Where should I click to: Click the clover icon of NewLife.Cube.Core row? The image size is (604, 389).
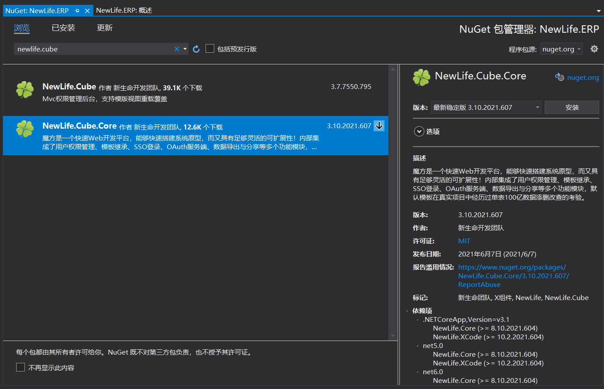click(25, 129)
